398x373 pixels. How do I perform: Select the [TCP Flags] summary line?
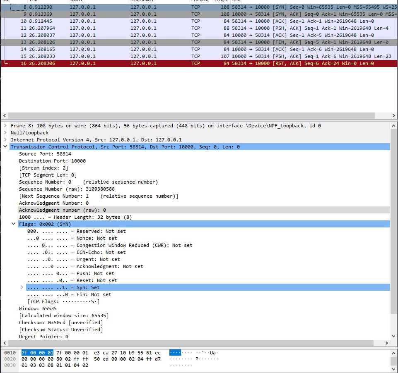click(x=63, y=301)
